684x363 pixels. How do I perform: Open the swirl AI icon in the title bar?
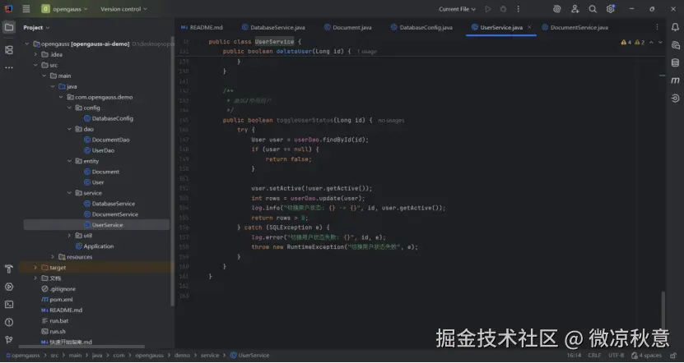pos(556,9)
